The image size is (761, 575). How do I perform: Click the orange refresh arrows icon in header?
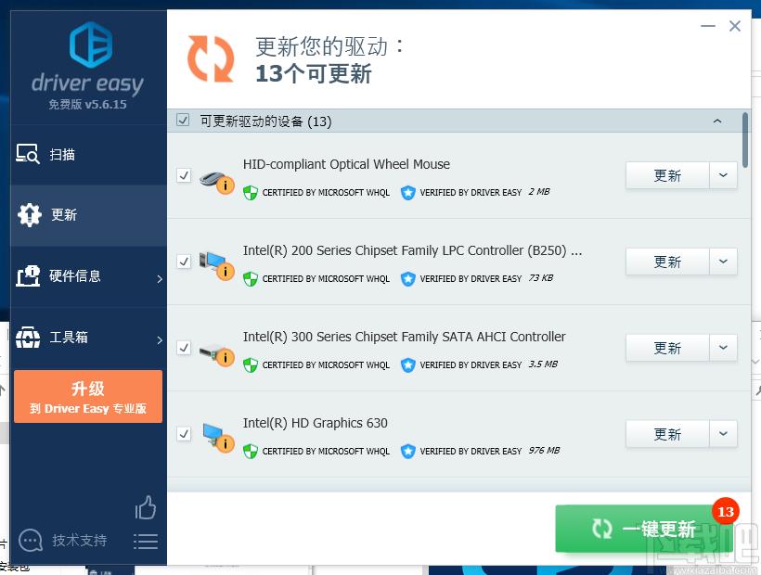211,59
